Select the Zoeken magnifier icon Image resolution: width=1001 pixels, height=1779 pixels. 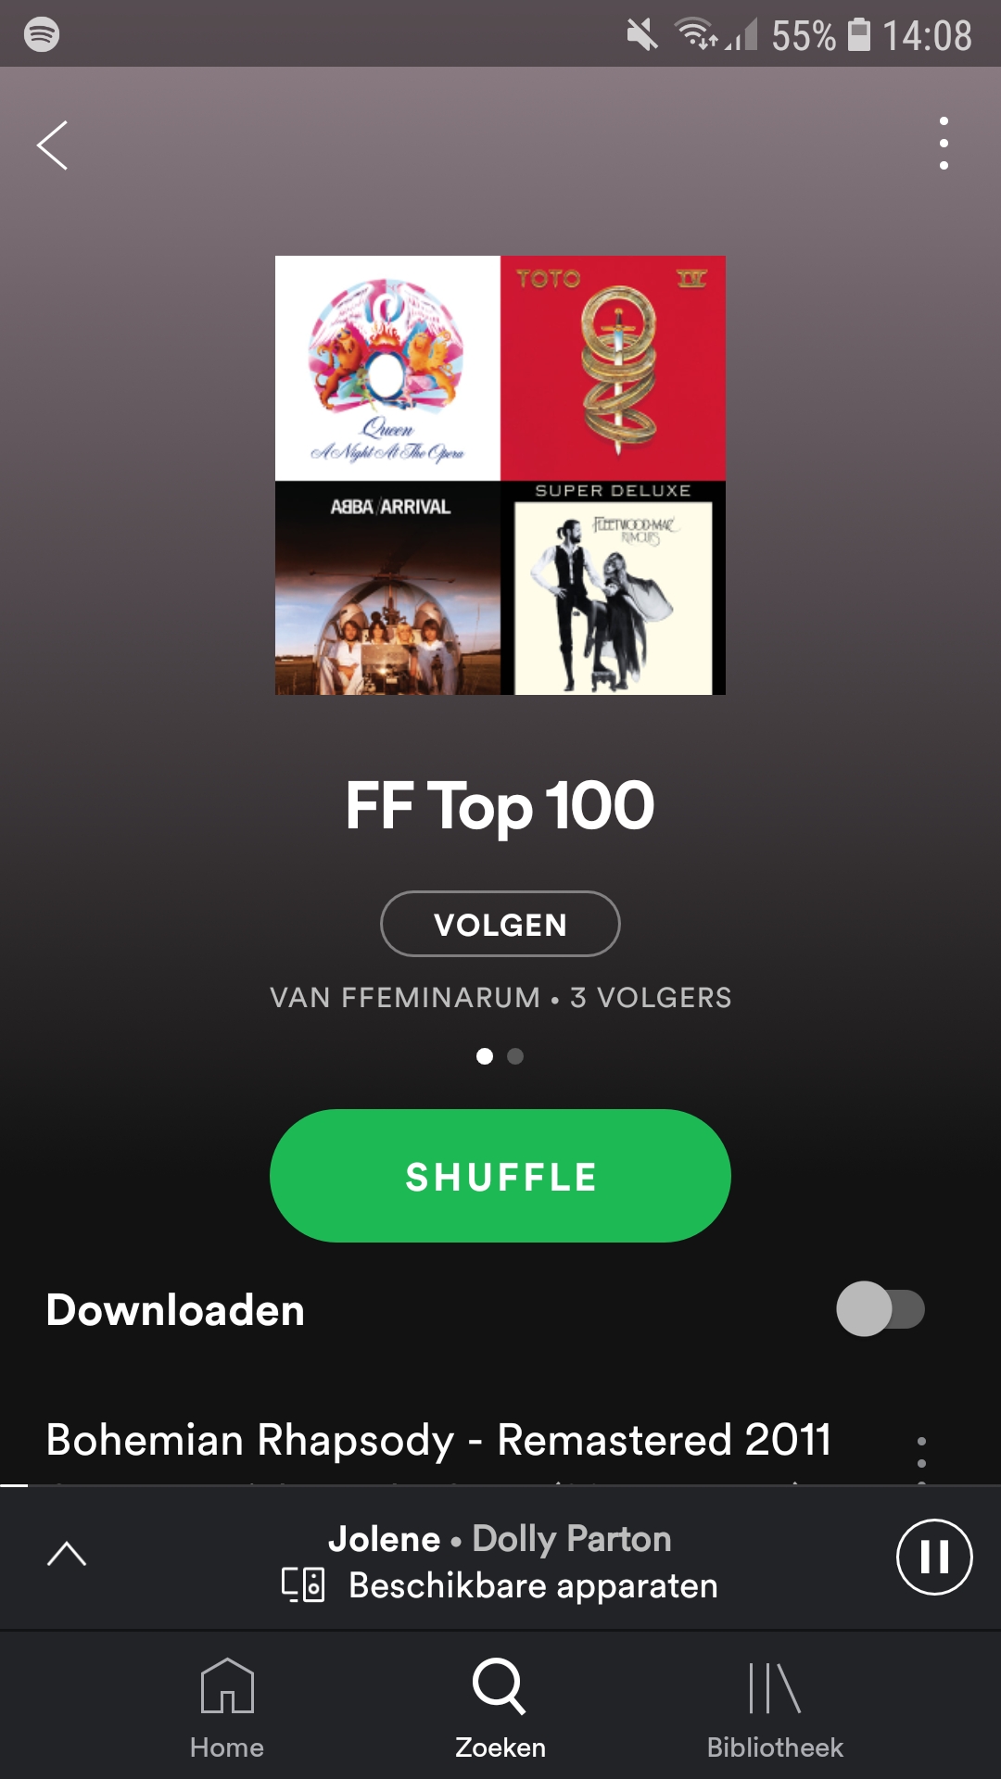[x=500, y=1686]
